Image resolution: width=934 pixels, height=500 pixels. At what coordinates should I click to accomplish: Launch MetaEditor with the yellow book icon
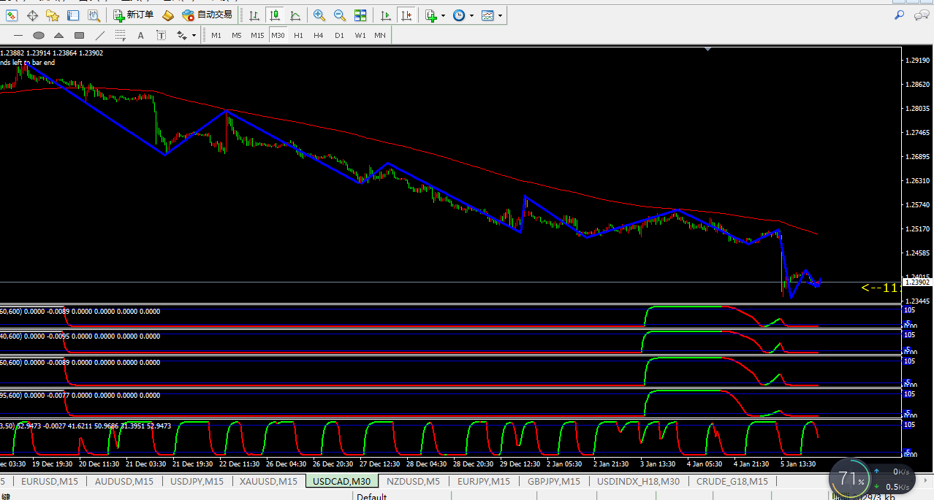168,15
